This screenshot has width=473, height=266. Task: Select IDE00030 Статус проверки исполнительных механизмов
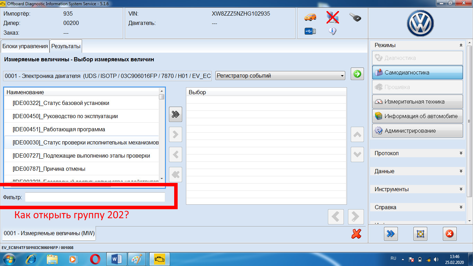click(x=82, y=143)
